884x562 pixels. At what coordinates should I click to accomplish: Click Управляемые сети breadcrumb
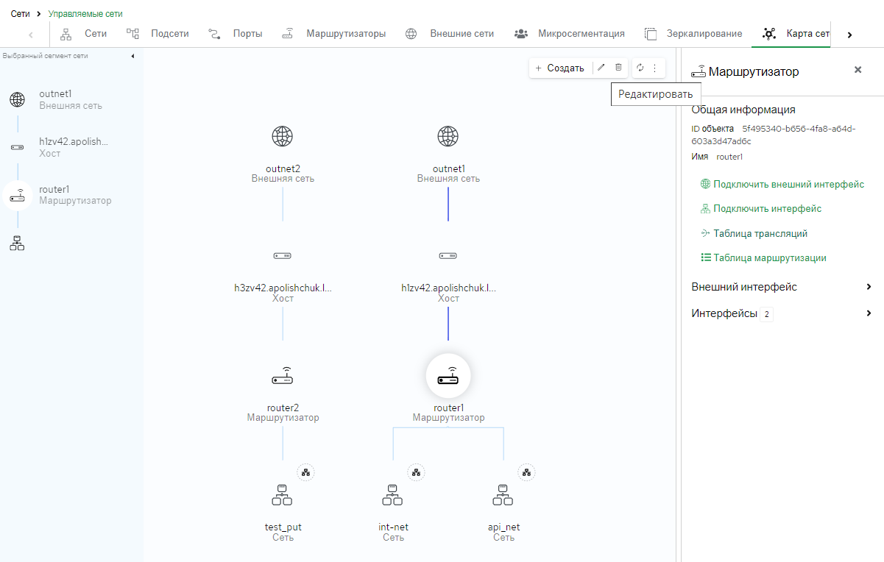tap(85, 14)
